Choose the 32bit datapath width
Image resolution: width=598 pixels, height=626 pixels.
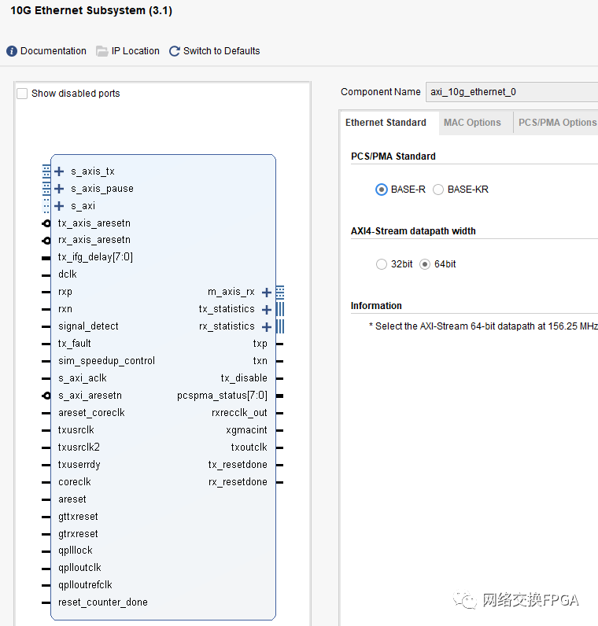(382, 264)
